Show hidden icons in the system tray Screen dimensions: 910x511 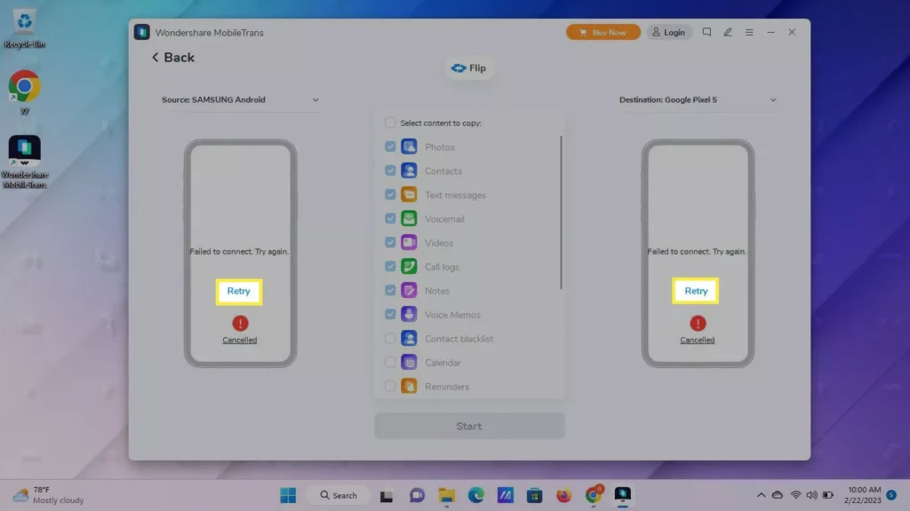point(761,495)
